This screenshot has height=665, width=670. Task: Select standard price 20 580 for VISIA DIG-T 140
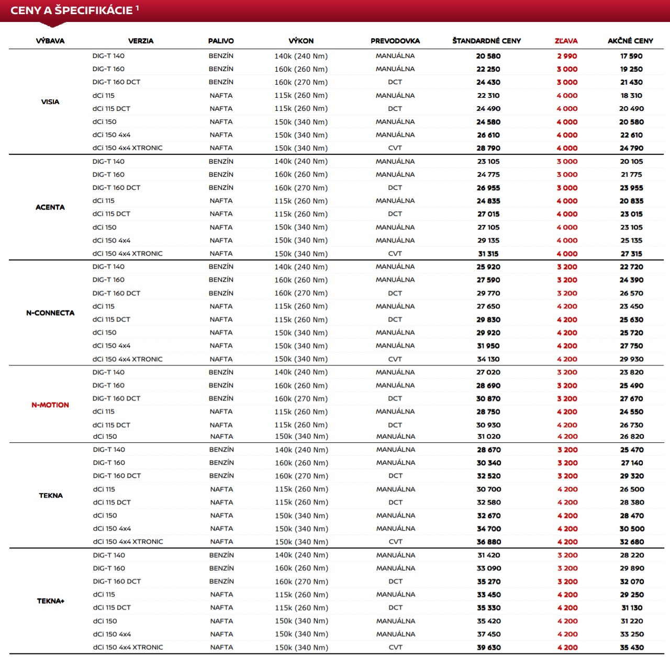488,56
